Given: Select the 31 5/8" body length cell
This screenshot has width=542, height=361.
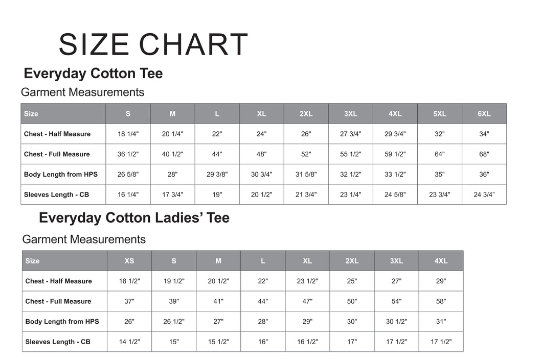Looking at the screenshot, I should 306,175.
